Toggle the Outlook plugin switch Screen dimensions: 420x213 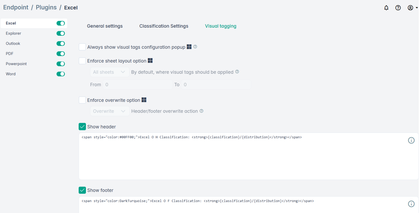(x=61, y=44)
